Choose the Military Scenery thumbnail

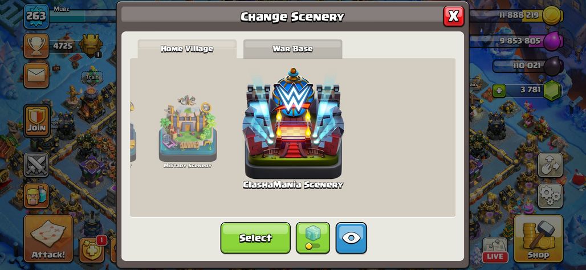pos(187,130)
